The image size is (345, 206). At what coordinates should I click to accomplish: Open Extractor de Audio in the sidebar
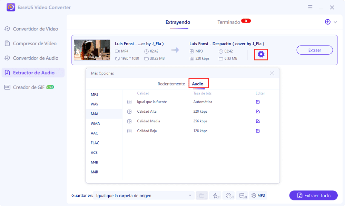(33, 73)
